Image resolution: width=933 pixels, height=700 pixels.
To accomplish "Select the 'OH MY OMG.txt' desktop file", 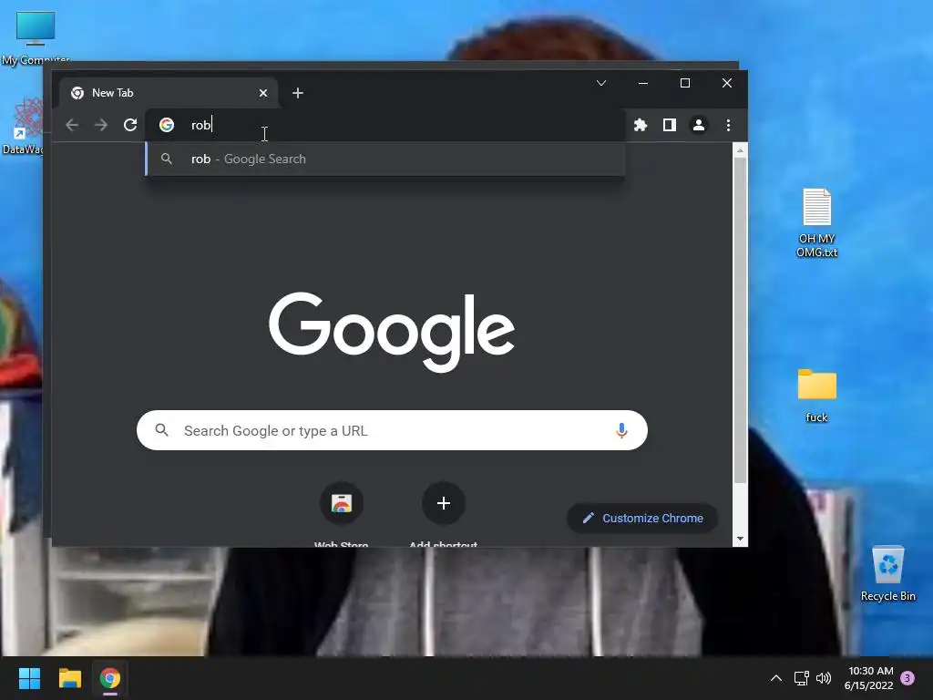I will pos(817,222).
